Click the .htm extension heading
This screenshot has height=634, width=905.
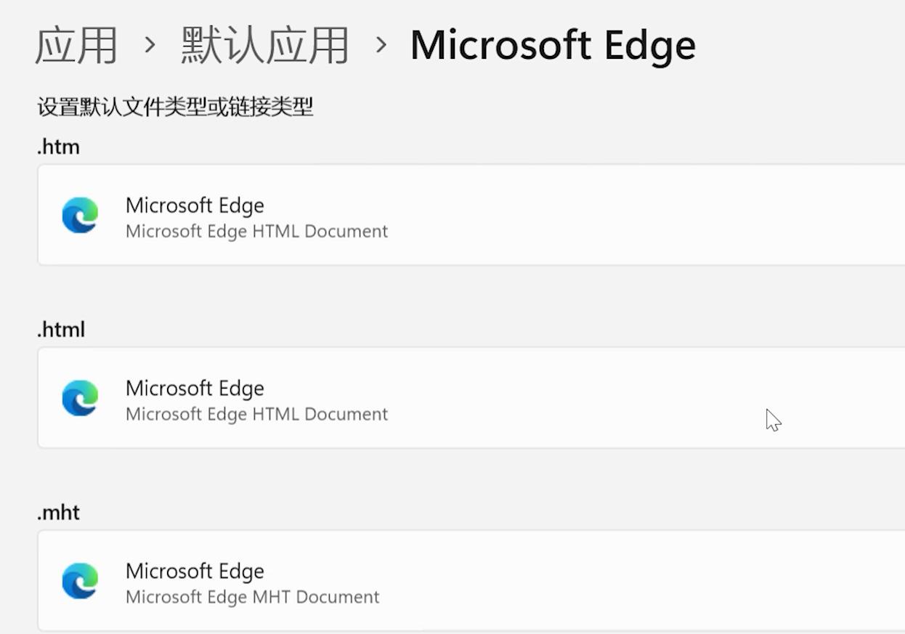(x=57, y=147)
